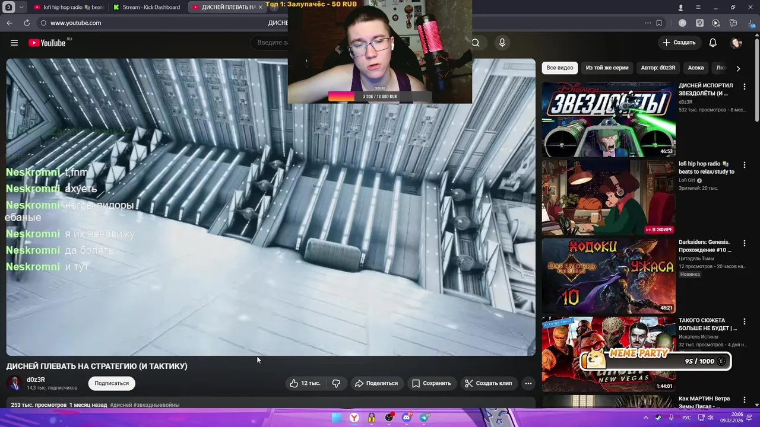Subscribe with the Подписаться button
The height and width of the screenshot is (427, 760).
(x=112, y=383)
